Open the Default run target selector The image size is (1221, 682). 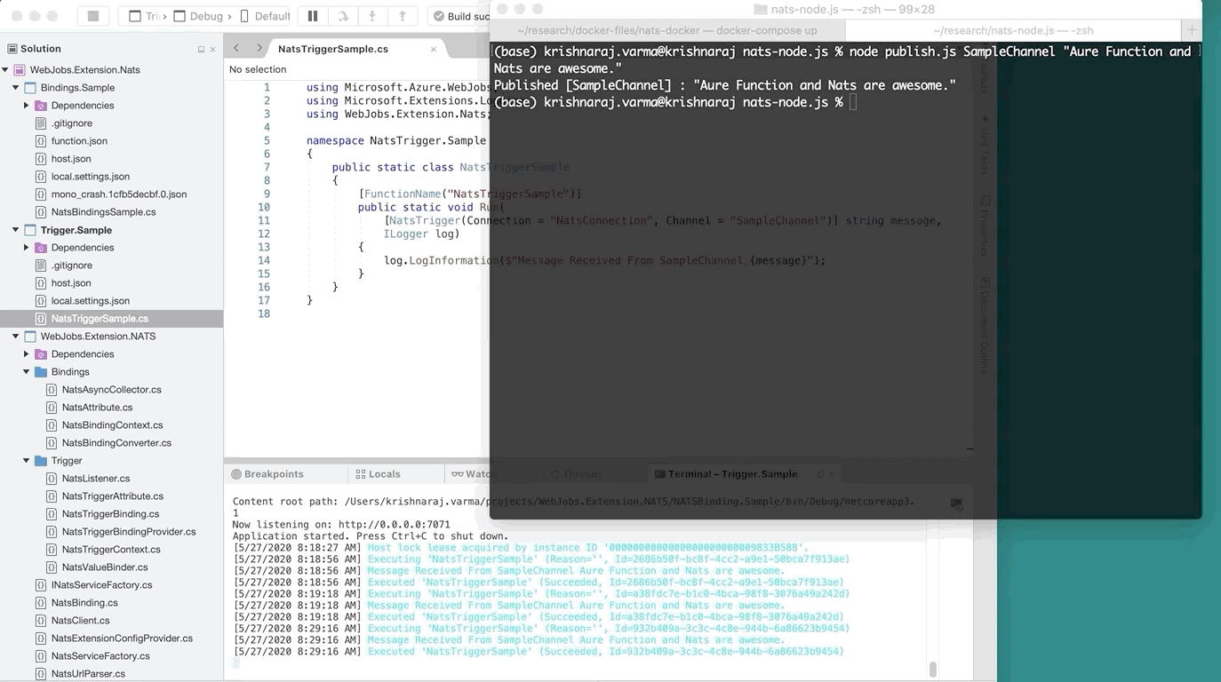point(265,16)
